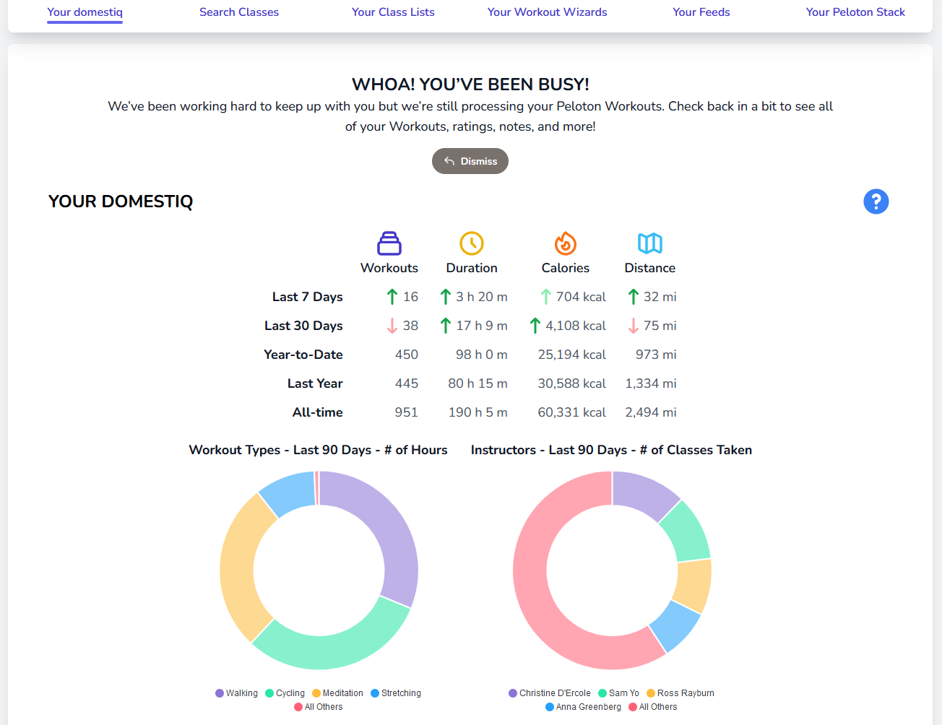
Task: Select the Last Year row label
Action: point(315,383)
